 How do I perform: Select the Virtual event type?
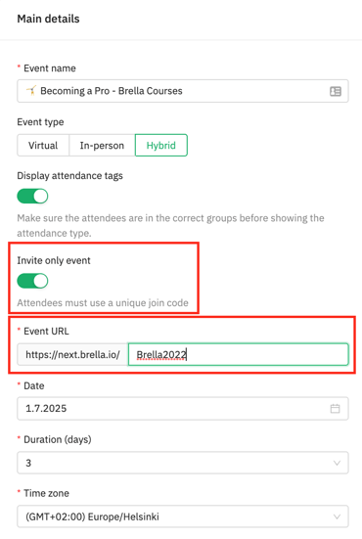click(x=43, y=146)
